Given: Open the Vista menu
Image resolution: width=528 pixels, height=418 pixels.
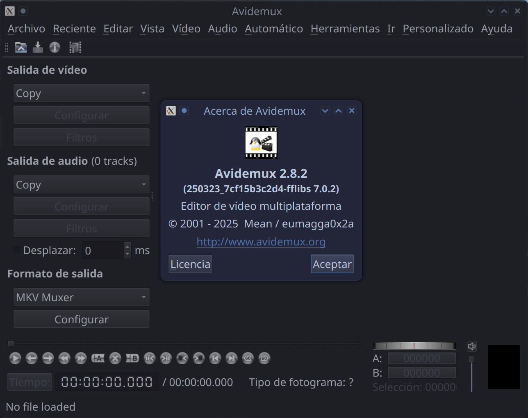Looking at the screenshot, I should [x=152, y=29].
